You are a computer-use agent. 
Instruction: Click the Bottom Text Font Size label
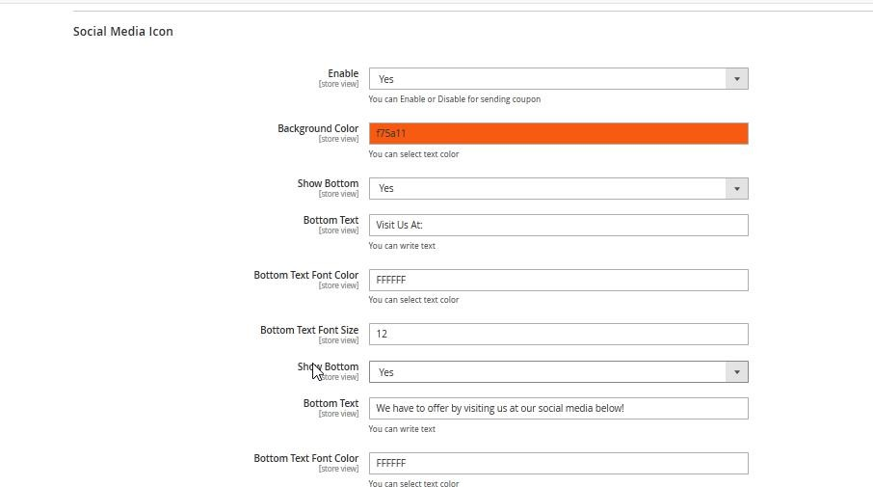pyautogui.click(x=308, y=330)
